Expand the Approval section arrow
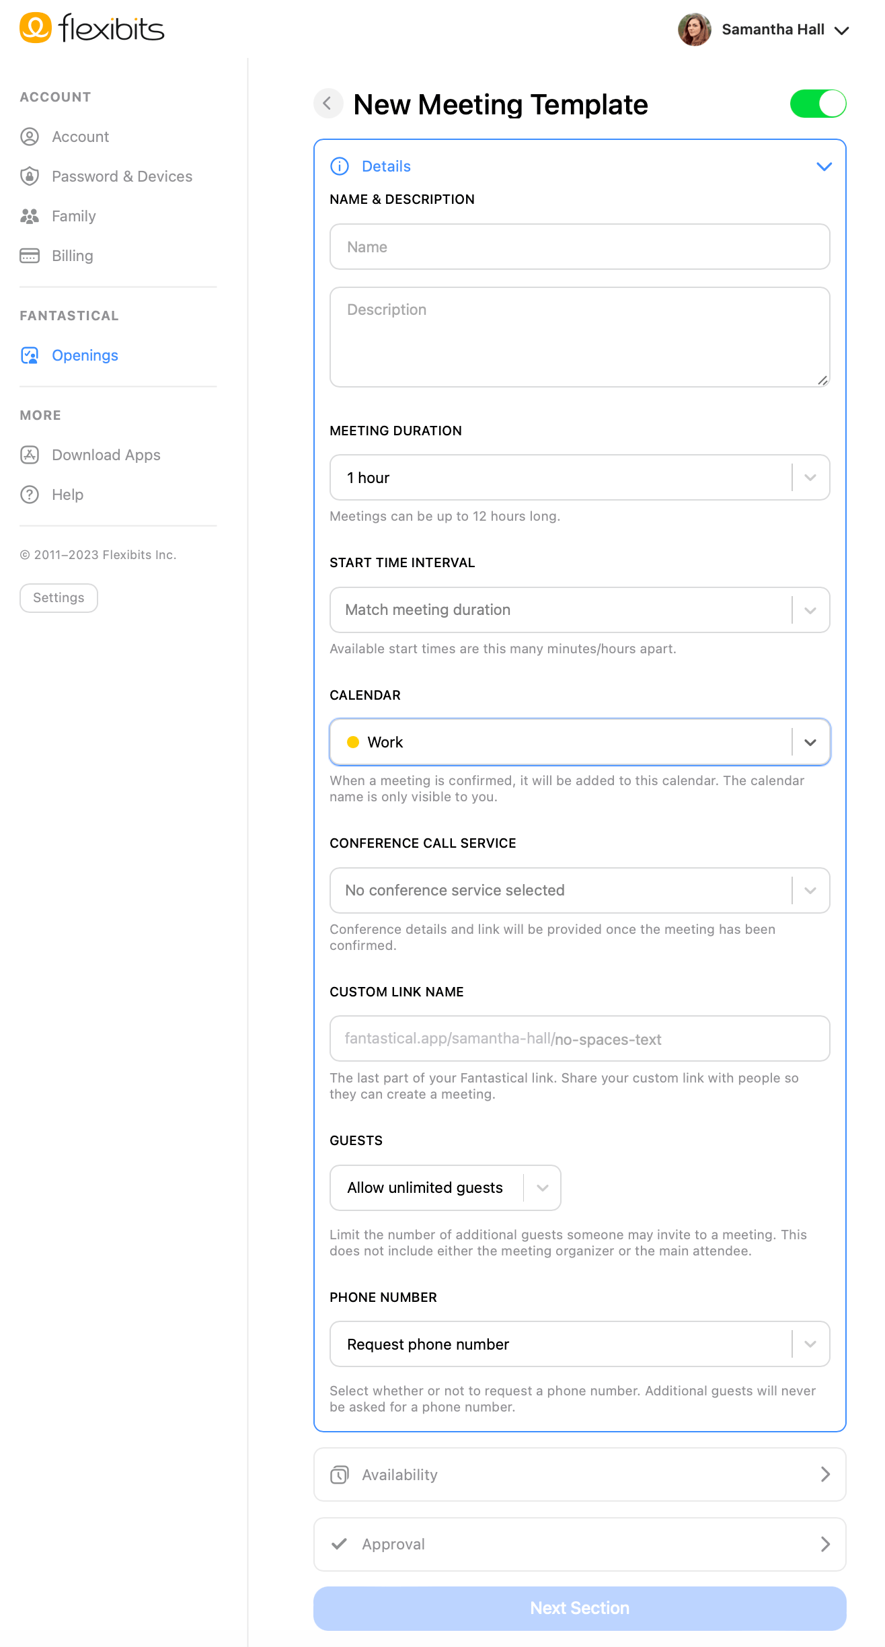This screenshot has height=1647, width=885. pos(825,1544)
